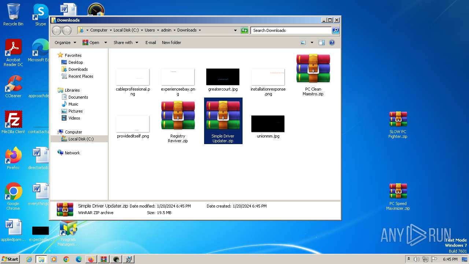Open Microsoft Edge from the taskbar

click(79, 259)
